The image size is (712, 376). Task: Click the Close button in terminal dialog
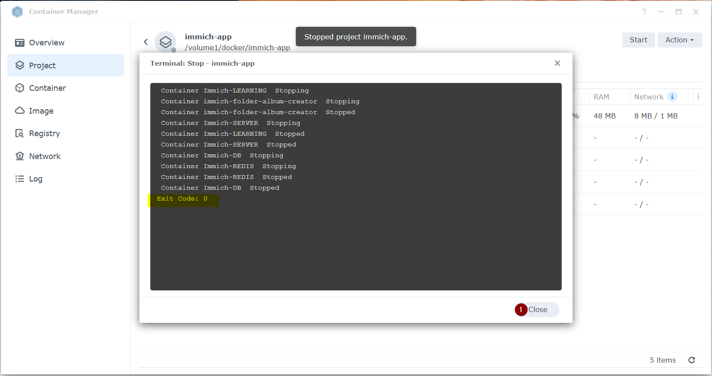[537, 309]
